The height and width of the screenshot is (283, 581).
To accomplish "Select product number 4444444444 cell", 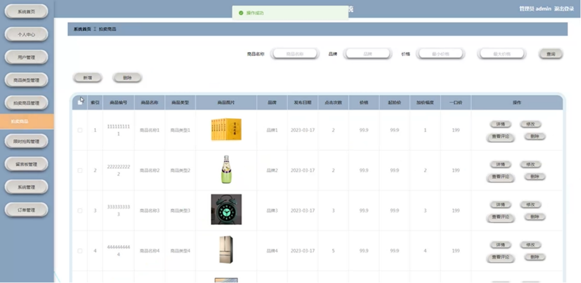I will [119, 251].
